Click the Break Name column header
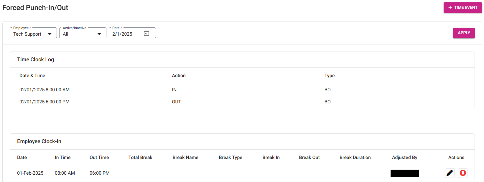The image size is (484, 182). [185, 158]
